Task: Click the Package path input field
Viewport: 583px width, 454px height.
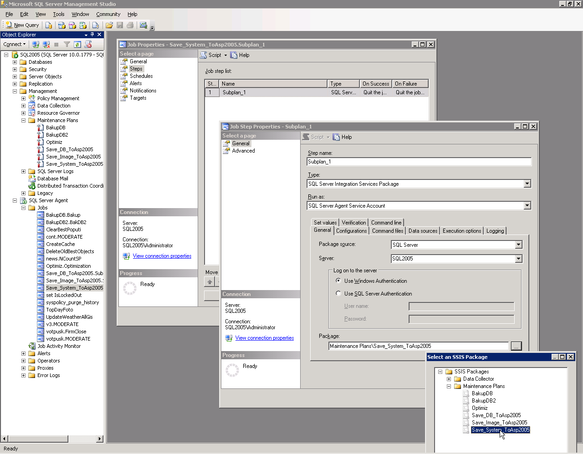Action: (419, 346)
